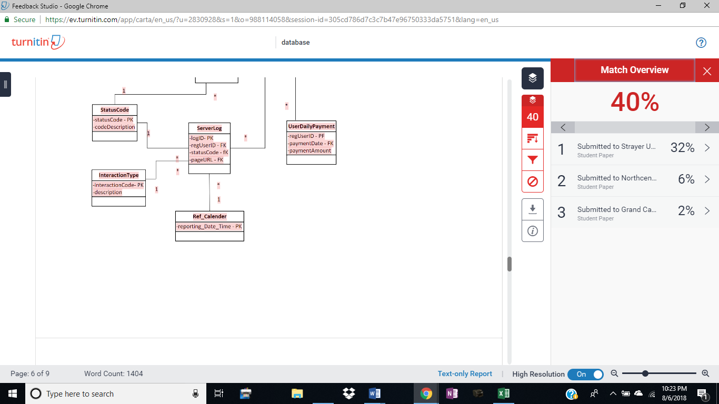
Task: Open Dropbox from the taskbar
Action: coord(348,393)
